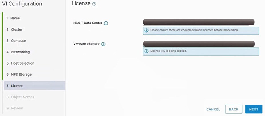
Task: Select the Compute wizard step
Action: [x=18, y=41]
